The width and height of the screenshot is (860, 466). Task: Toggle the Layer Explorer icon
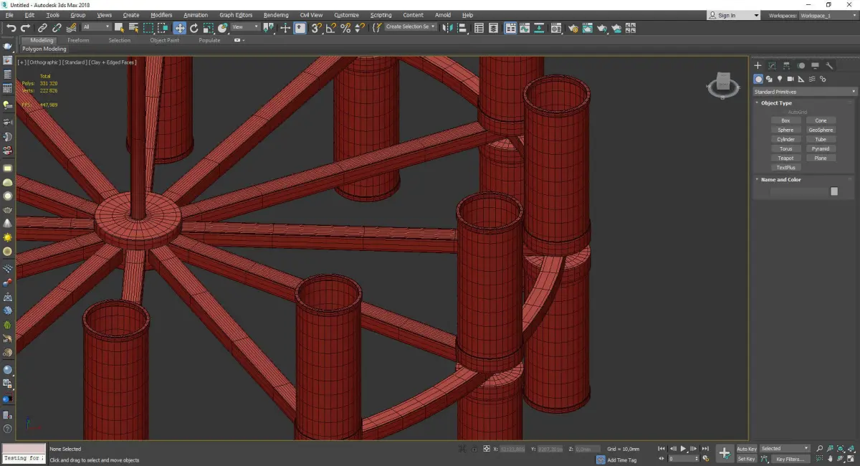(x=494, y=28)
